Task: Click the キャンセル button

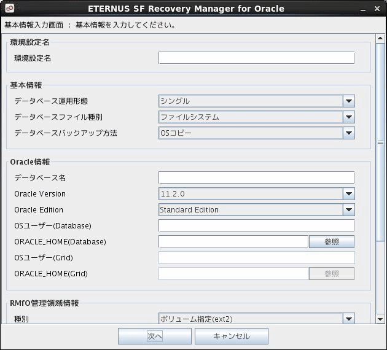Action: point(231,336)
